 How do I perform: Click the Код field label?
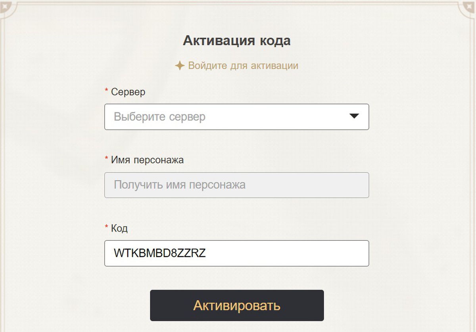point(119,228)
